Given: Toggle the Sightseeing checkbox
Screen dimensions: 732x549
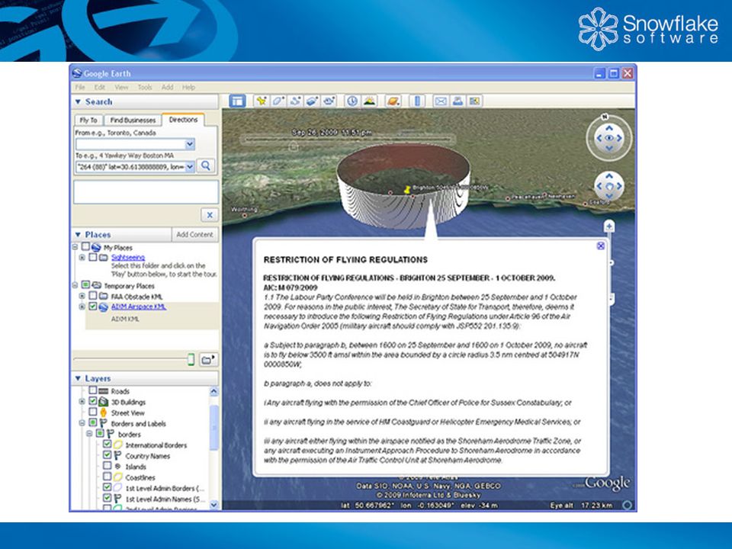Looking at the screenshot, I should (x=93, y=257).
